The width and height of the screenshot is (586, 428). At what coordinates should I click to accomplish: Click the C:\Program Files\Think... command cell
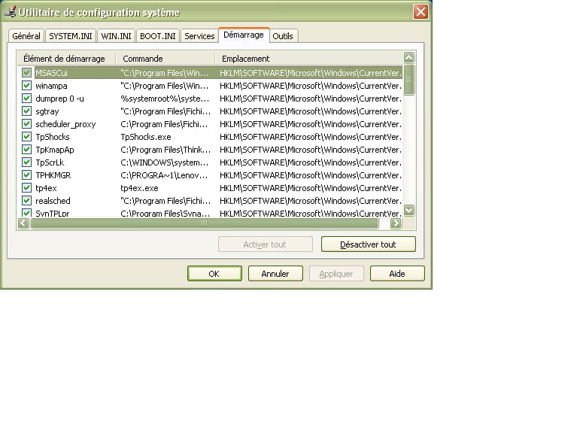click(165, 150)
